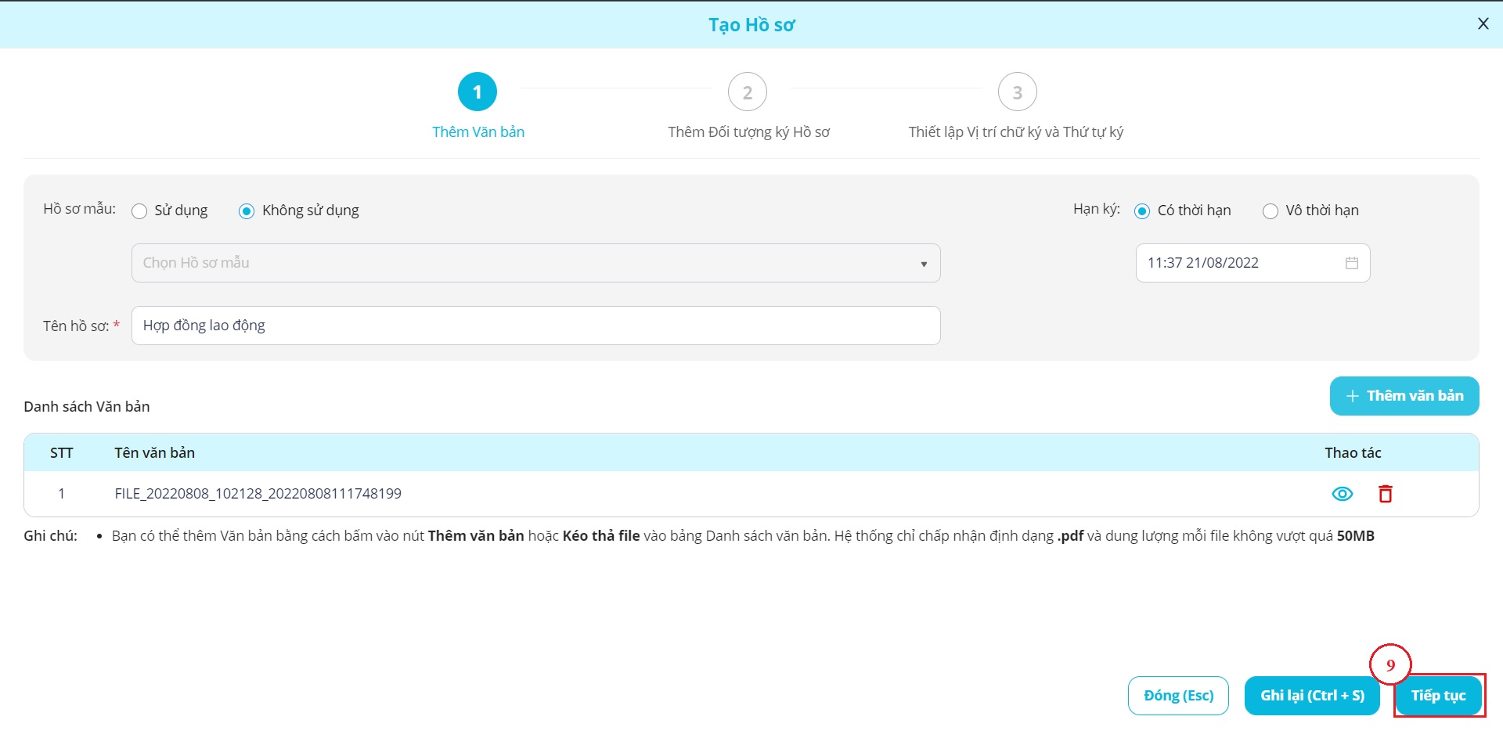Click Thiết lập Vị trí chữ ký step label
The height and width of the screenshot is (738, 1503).
point(1015,132)
